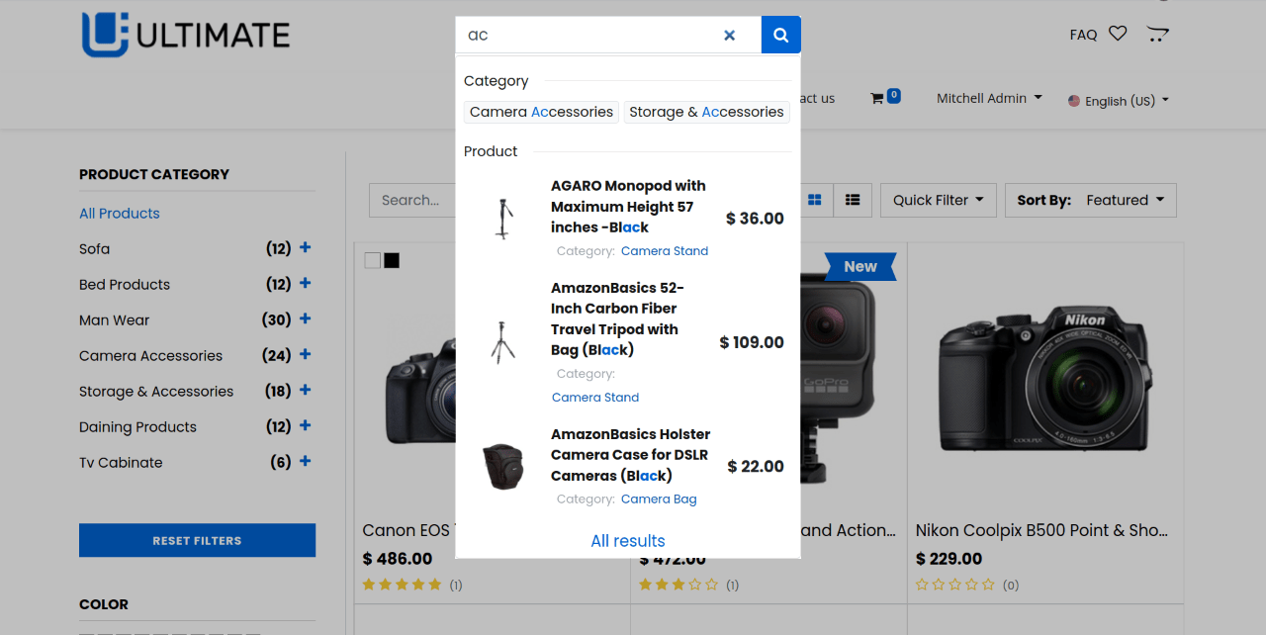This screenshot has width=1266, height=635.
Task: Expand Tv Cabinate plus icon
Action: click(x=305, y=462)
